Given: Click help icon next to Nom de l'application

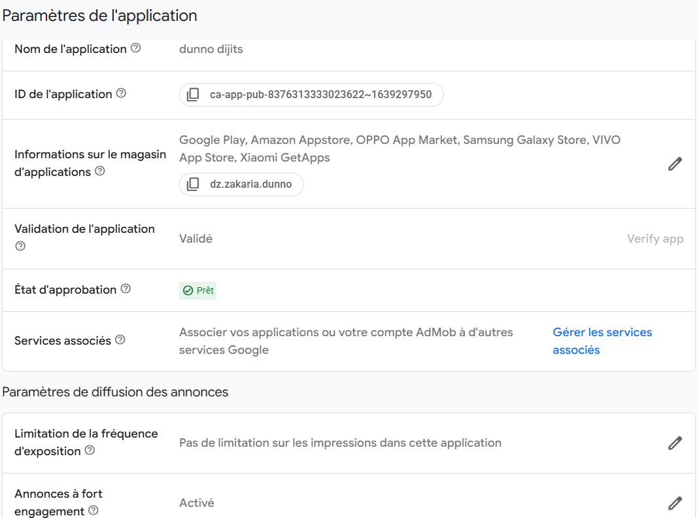Looking at the screenshot, I should 135,48.
